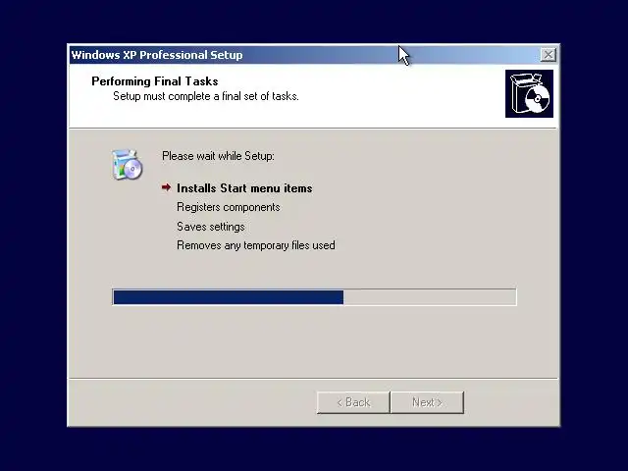The height and width of the screenshot is (471, 628).
Task: Click 'Removes any temporary files used' step
Action: click(x=256, y=245)
